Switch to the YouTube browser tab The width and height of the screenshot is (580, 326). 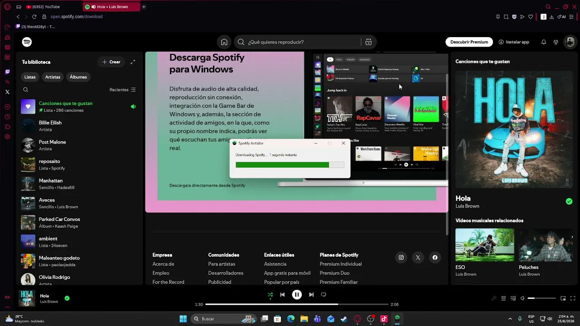coord(53,7)
